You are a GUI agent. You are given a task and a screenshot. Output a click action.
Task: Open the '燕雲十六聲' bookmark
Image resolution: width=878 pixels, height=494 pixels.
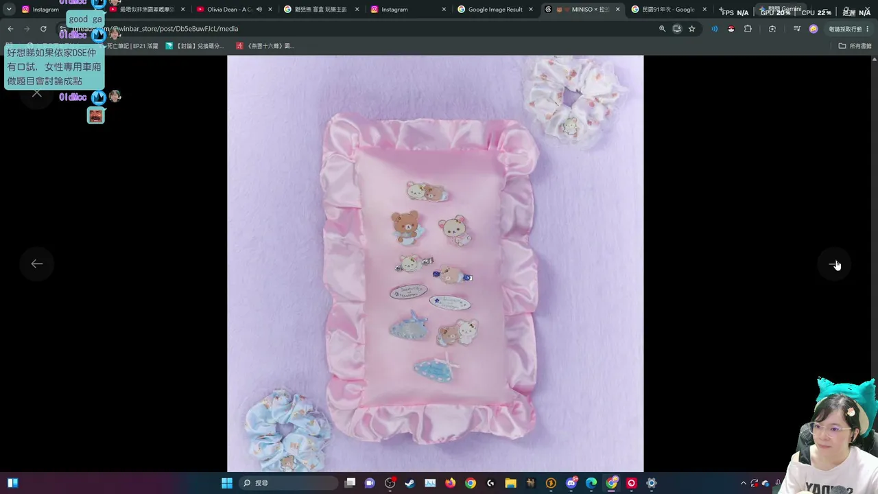pyautogui.click(x=265, y=46)
